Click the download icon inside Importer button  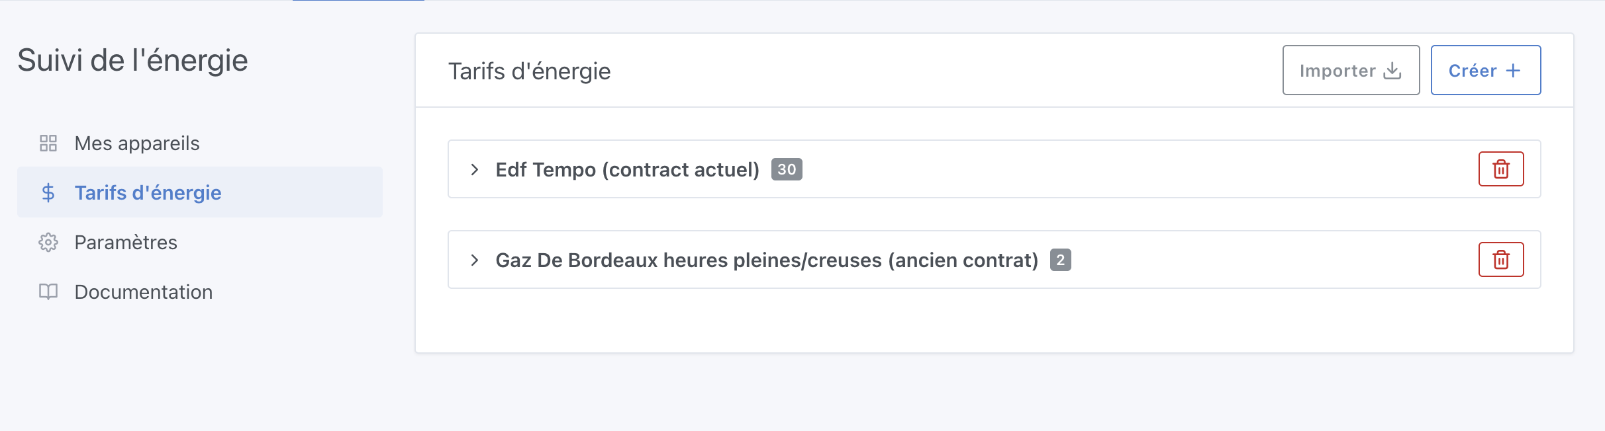coord(1392,71)
